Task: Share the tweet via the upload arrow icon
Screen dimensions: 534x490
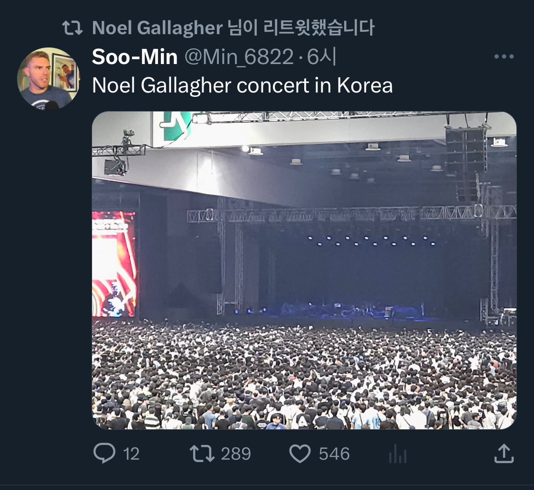Action: 504,453
